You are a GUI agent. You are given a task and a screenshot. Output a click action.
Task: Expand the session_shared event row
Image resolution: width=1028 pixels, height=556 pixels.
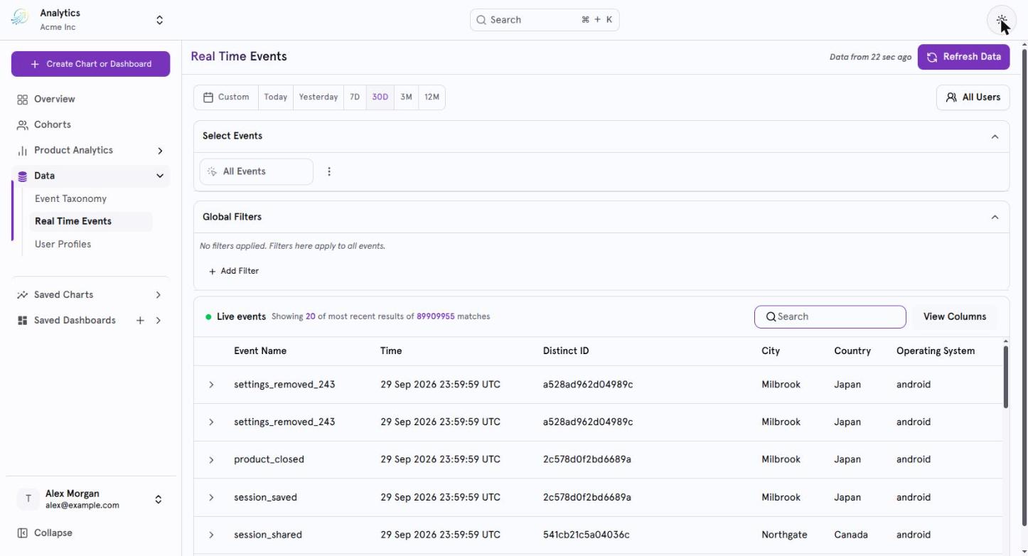[x=211, y=535]
